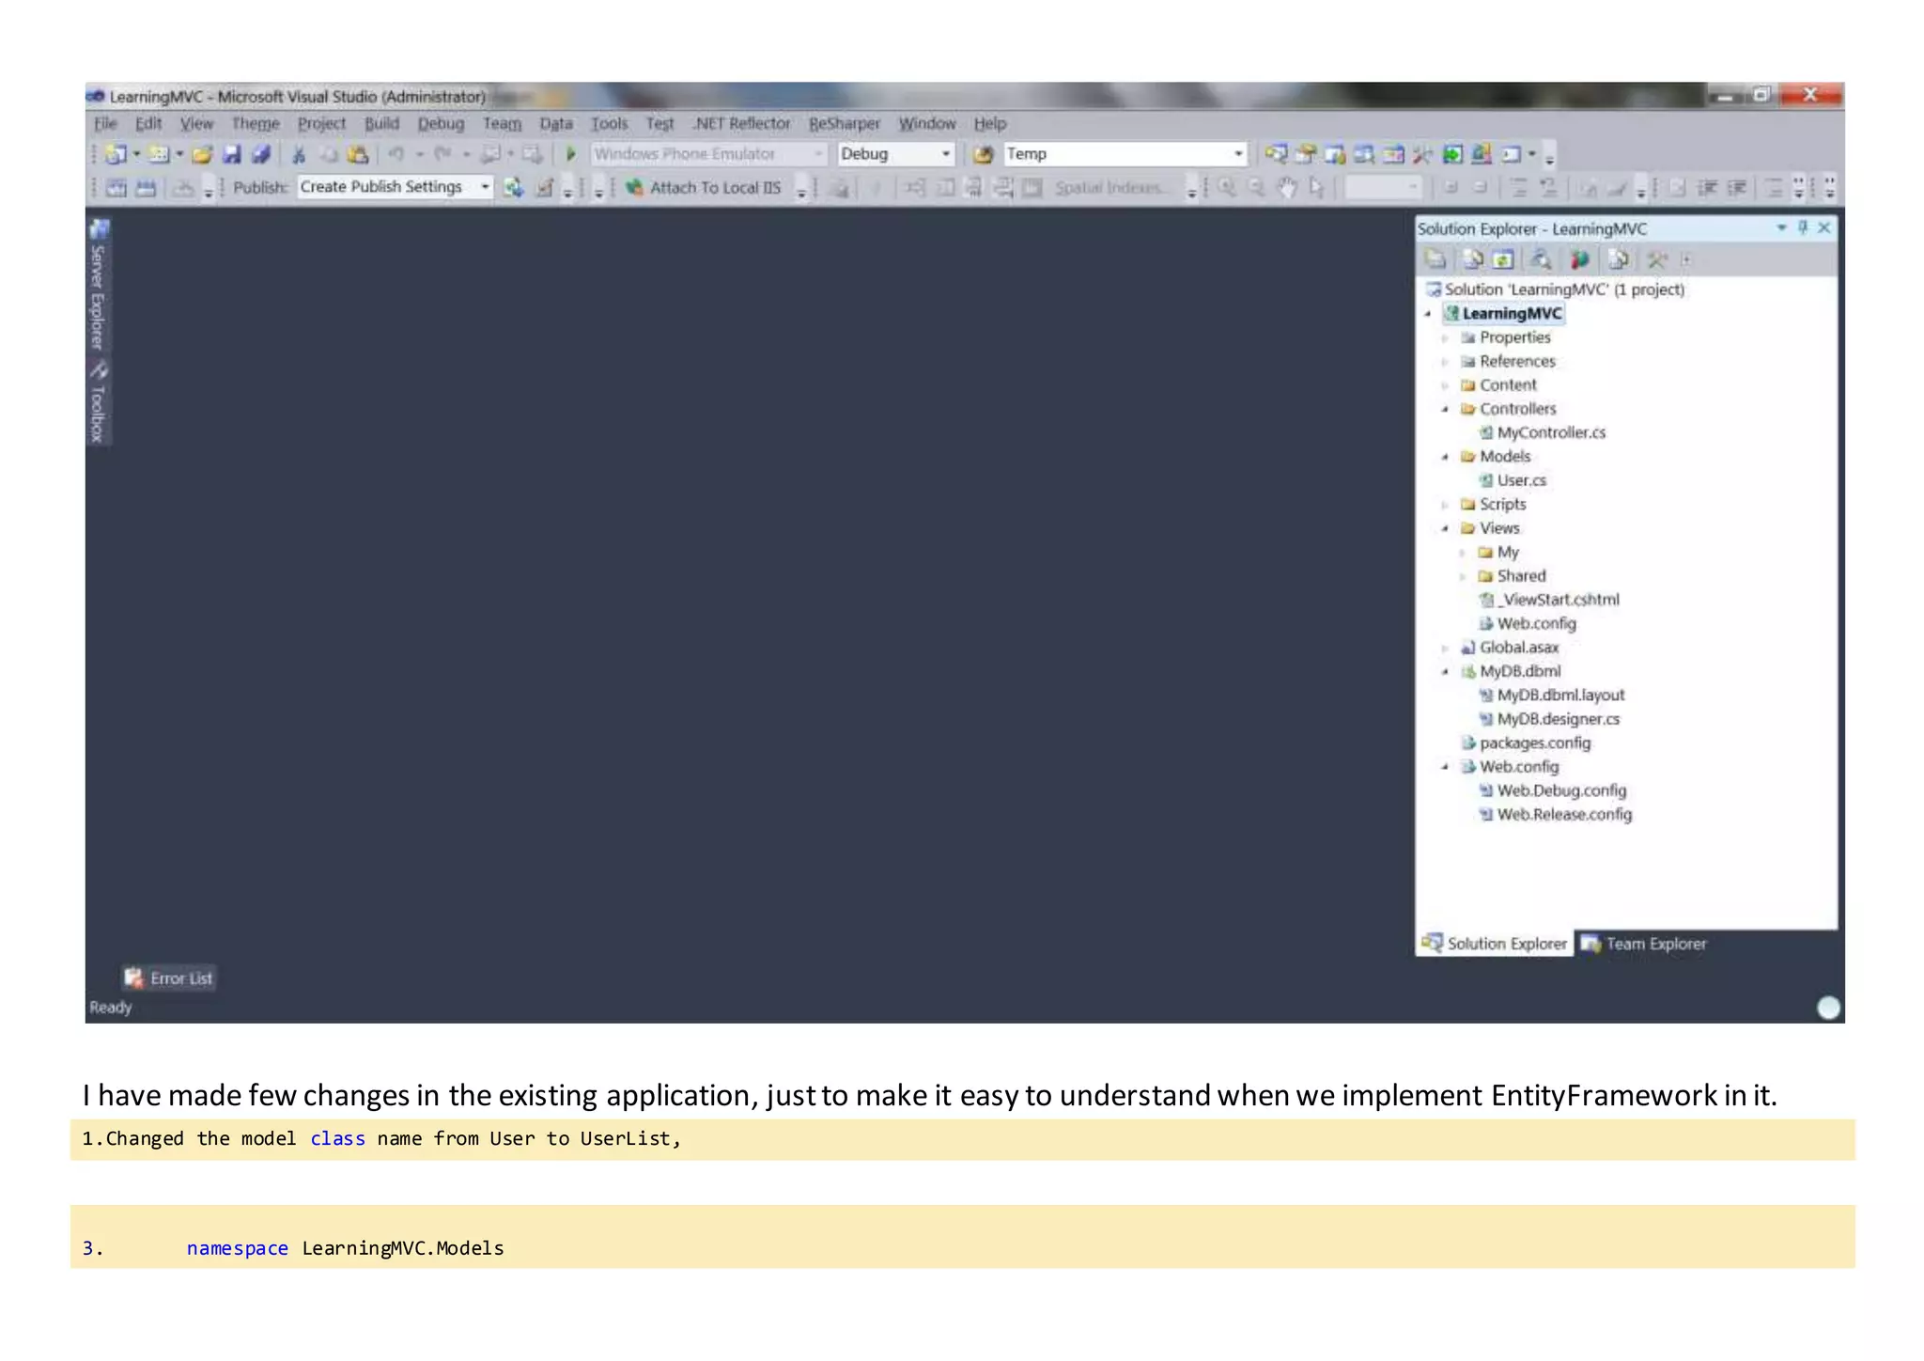
Task: Open the Server Explorer side tab
Action: 98,285
